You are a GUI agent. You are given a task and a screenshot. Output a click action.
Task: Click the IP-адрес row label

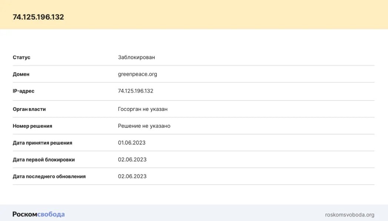(x=23, y=91)
